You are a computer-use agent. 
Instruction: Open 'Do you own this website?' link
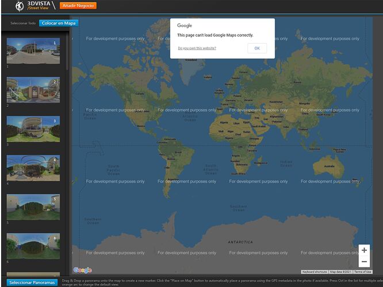[x=197, y=48]
